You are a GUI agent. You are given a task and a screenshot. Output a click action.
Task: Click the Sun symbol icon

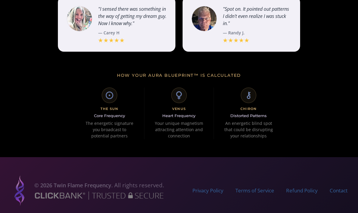tap(109, 95)
